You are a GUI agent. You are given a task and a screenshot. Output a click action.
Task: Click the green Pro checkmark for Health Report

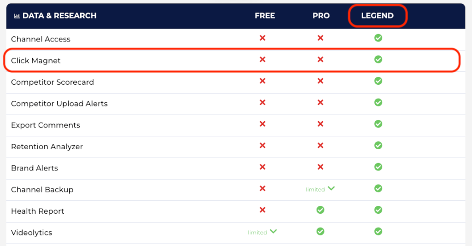click(x=320, y=210)
